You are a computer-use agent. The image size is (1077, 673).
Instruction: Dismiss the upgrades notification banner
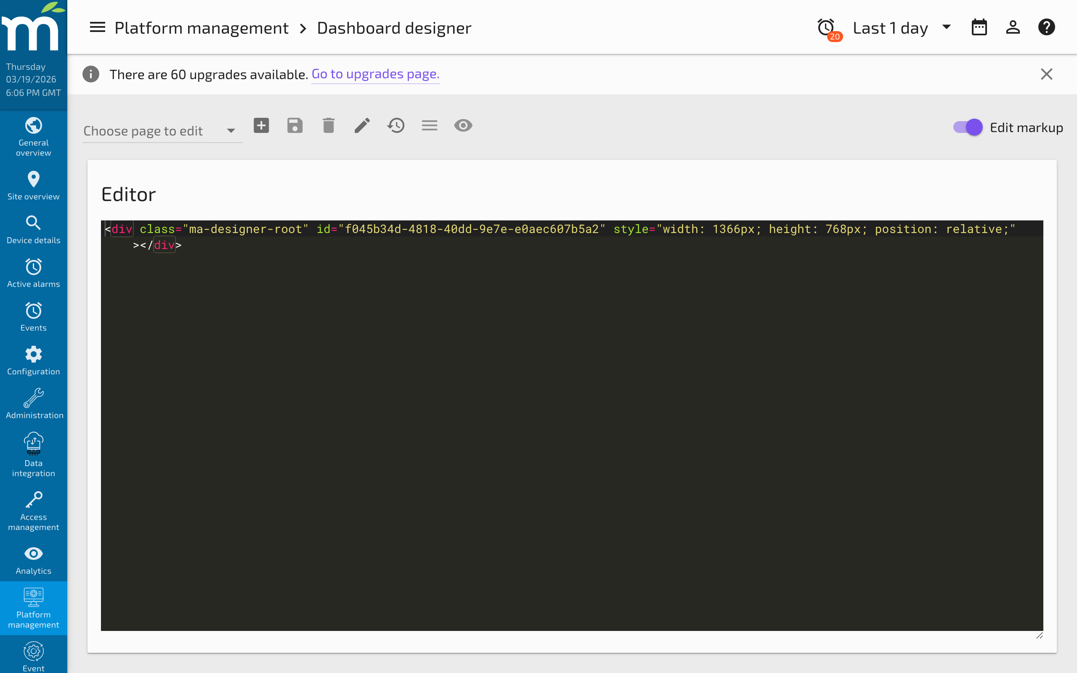click(1046, 74)
